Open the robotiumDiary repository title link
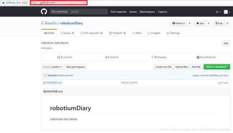This screenshot has width=233, height=133. tap(71, 23)
